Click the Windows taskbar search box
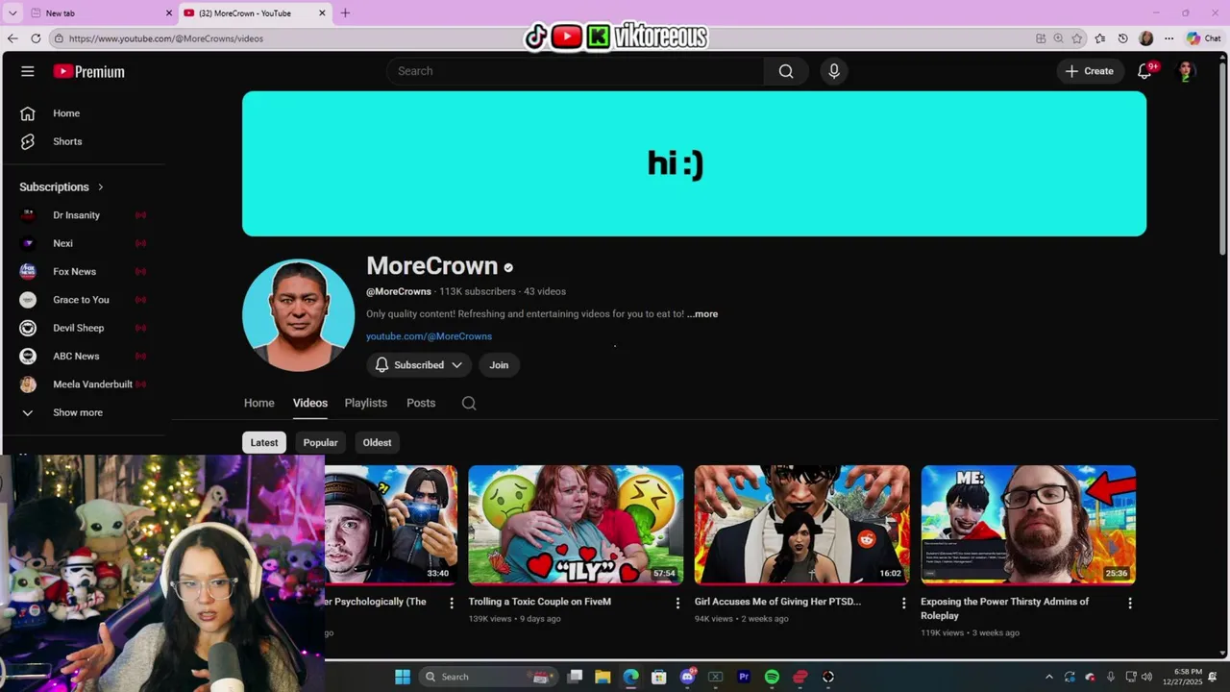This screenshot has width=1230, height=692. tap(489, 677)
